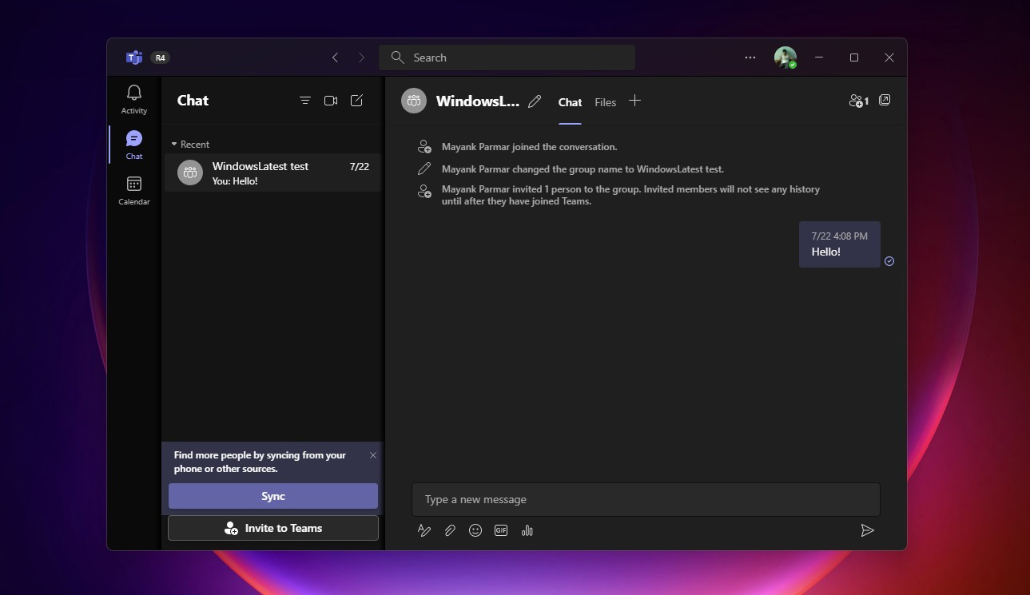Click the Microsoft Teams logo
1030x595 pixels.
tap(134, 58)
